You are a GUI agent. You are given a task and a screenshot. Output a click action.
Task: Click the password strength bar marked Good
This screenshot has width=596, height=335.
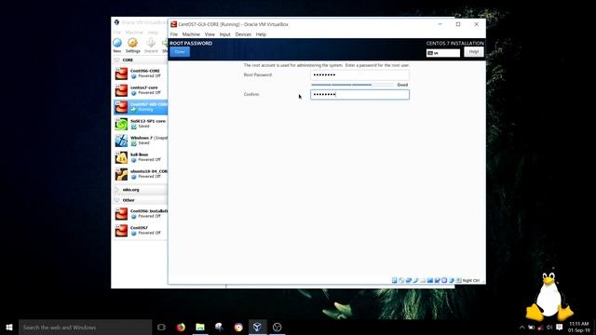352,85
